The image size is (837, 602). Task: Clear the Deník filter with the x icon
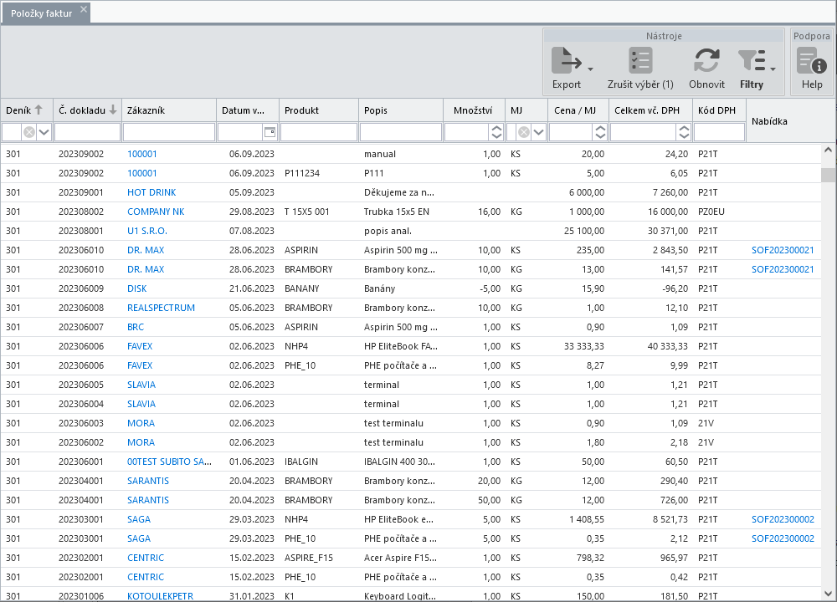29,132
